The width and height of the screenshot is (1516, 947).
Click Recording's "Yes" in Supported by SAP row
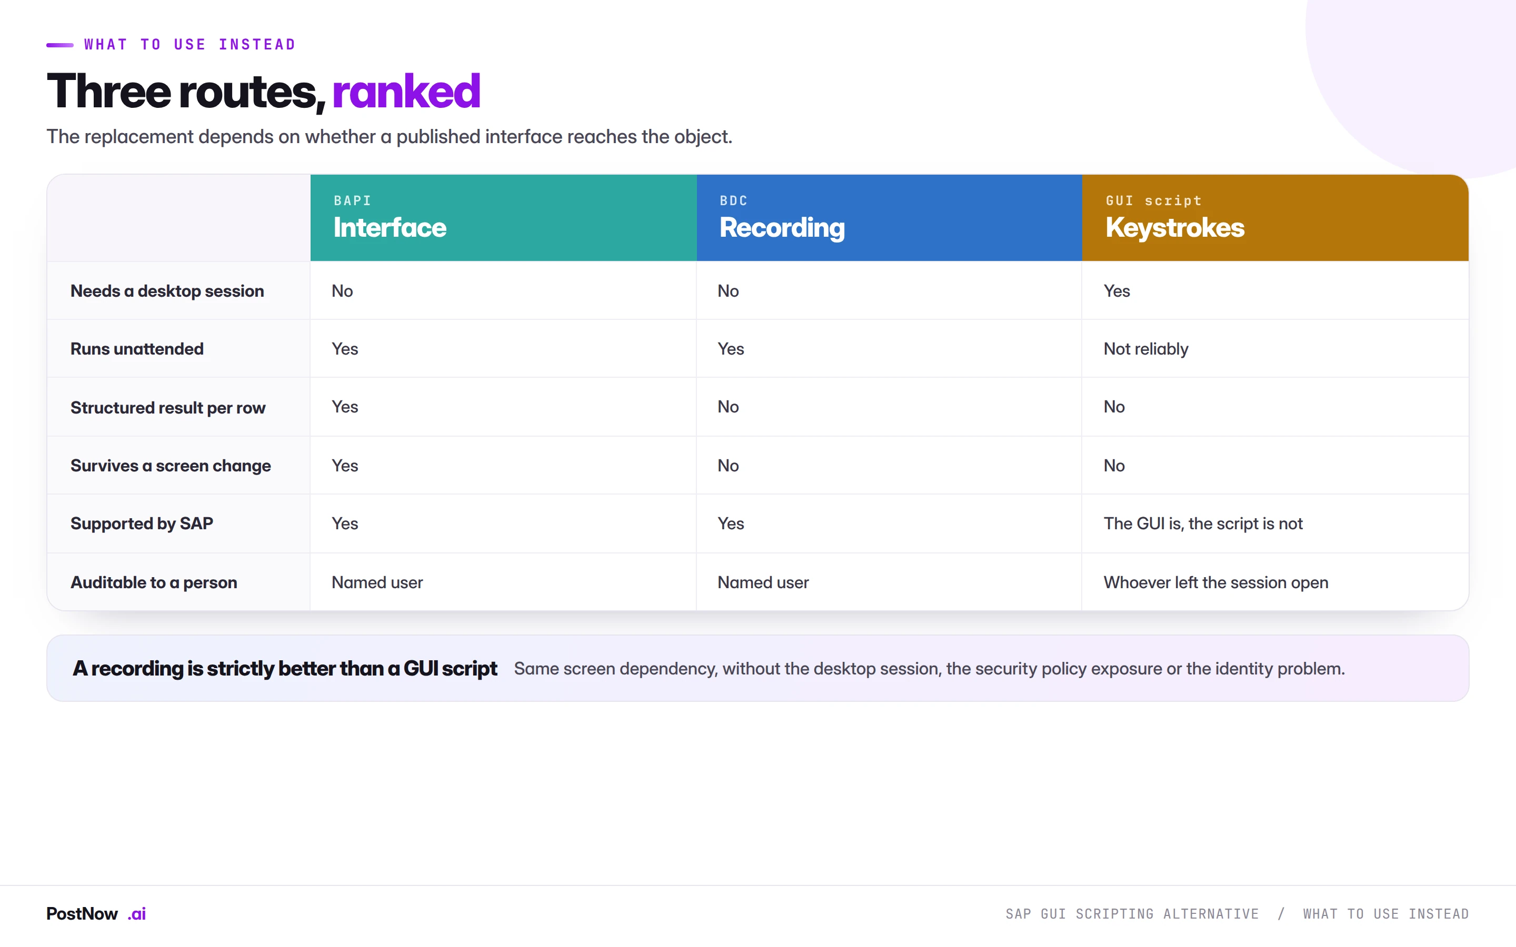731,523
